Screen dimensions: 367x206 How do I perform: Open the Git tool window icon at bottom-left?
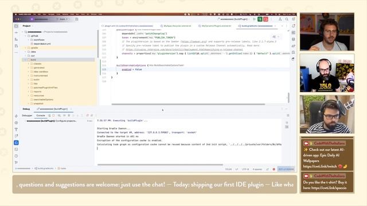coord(16,163)
